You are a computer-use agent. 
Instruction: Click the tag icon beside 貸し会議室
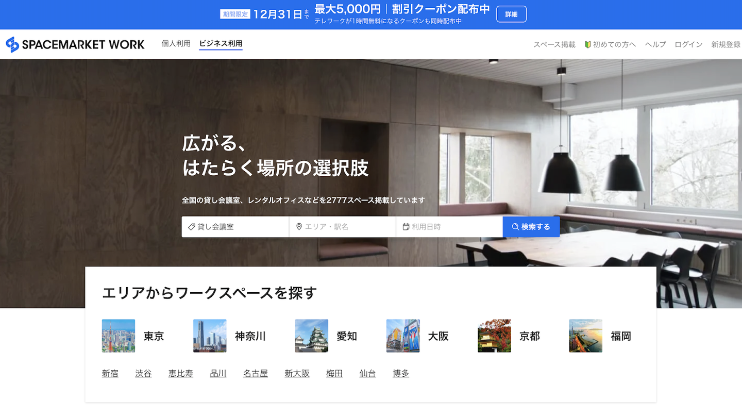192,227
